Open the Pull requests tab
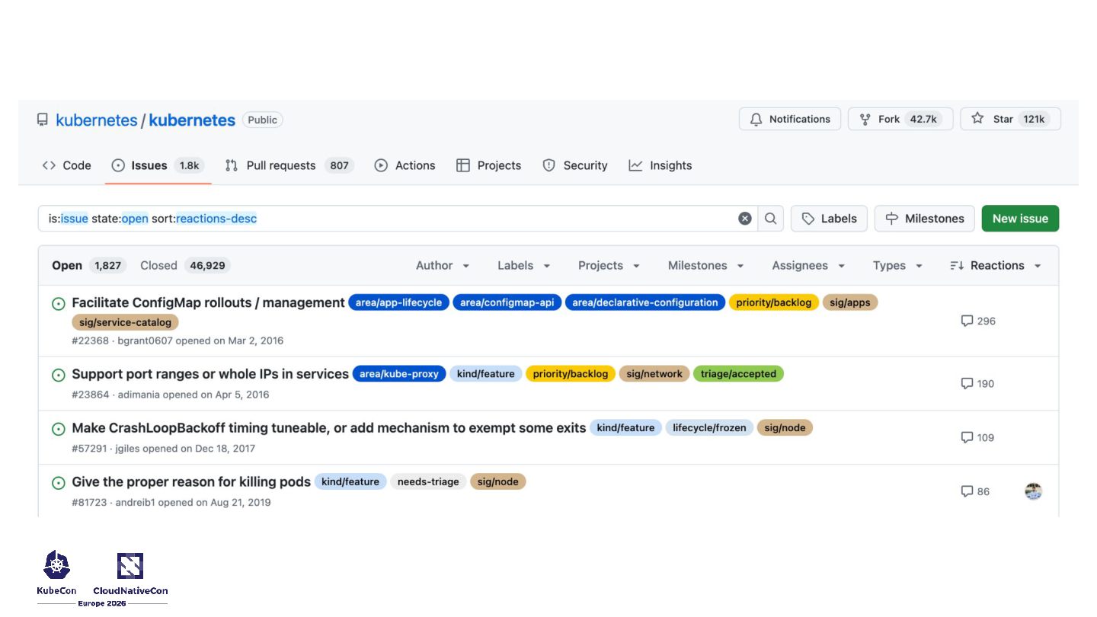The width and height of the screenshot is (1097, 617). click(289, 165)
